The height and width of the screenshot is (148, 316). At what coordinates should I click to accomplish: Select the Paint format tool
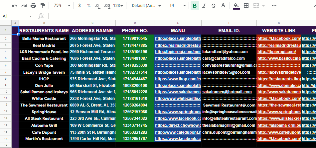tap(43, 6)
